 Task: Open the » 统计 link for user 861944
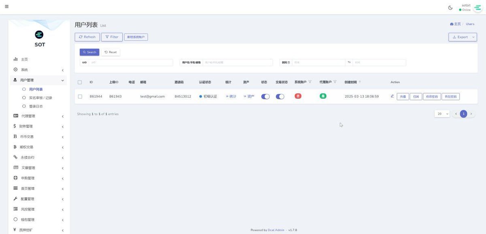[231, 96]
